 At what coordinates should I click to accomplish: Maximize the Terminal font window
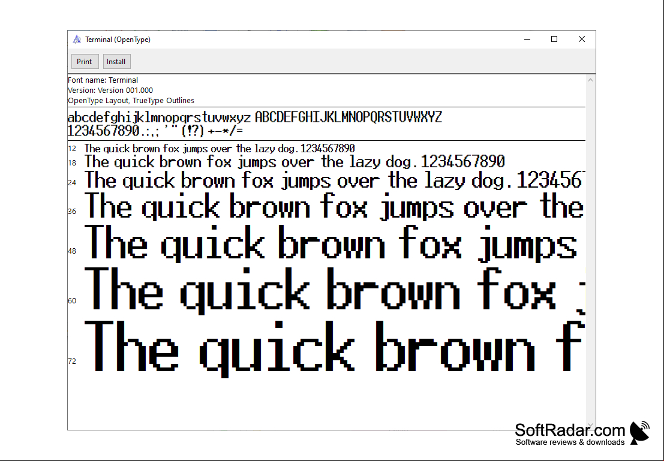point(554,40)
